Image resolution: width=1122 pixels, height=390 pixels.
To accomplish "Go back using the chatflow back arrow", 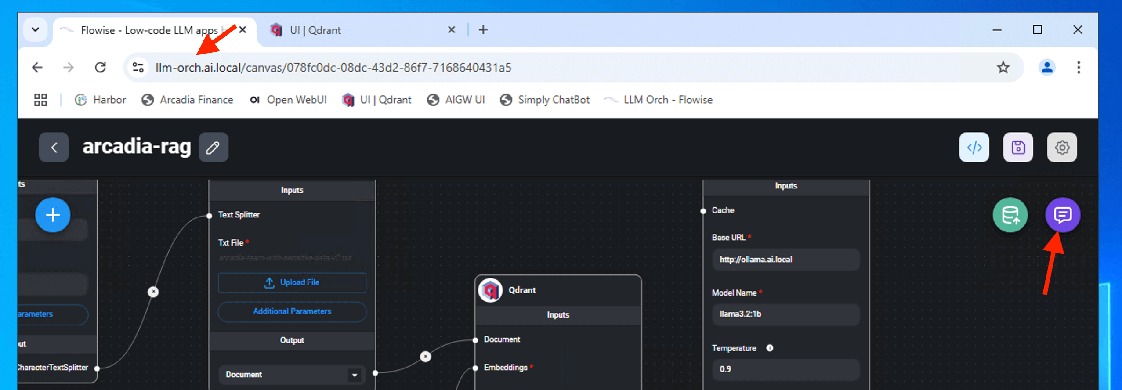I will 54,147.
